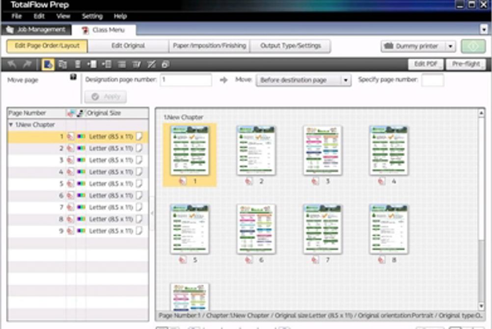Click the Specify page number field
This screenshot has height=329, width=492.
tap(433, 80)
